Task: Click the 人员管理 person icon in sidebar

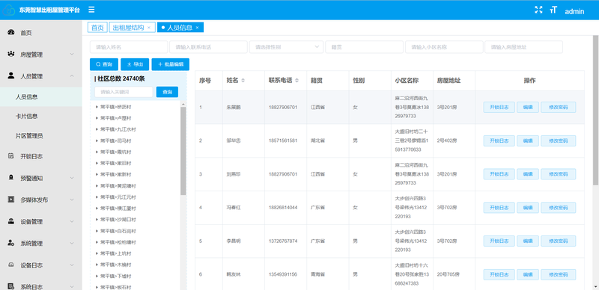Action: (x=11, y=75)
